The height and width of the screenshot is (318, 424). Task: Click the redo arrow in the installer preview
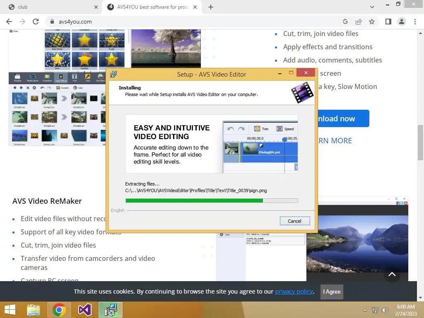[x=241, y=129]
